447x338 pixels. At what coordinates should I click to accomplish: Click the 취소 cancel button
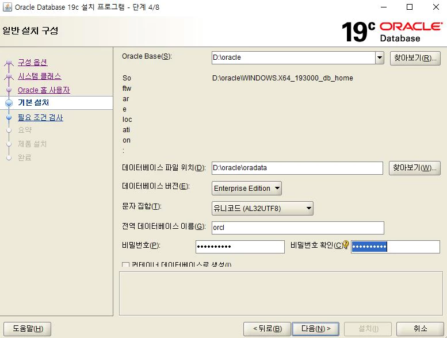click(420, 329)
